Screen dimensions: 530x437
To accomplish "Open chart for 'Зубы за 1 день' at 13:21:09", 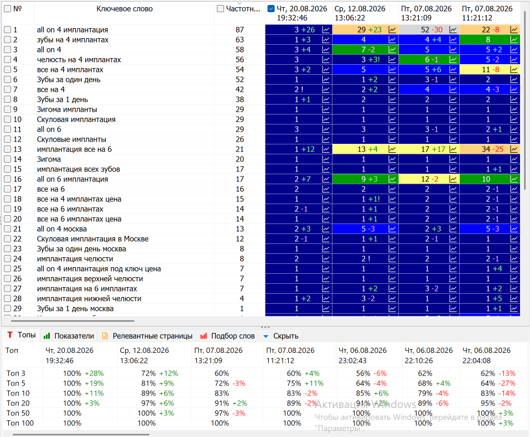I will (x=453, y=100).
